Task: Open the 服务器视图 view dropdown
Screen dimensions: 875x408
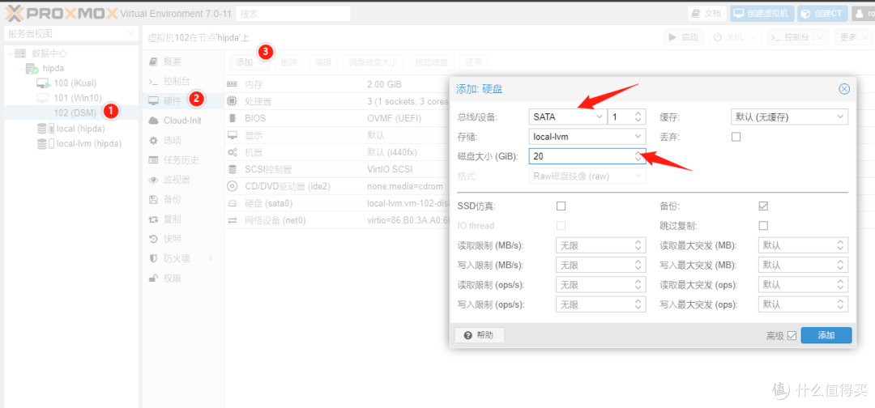Action: (70, 33)
